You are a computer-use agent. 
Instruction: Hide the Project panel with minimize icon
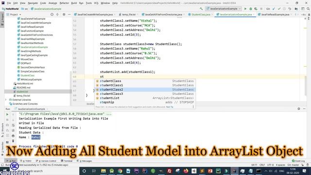[x=69, y=15]
